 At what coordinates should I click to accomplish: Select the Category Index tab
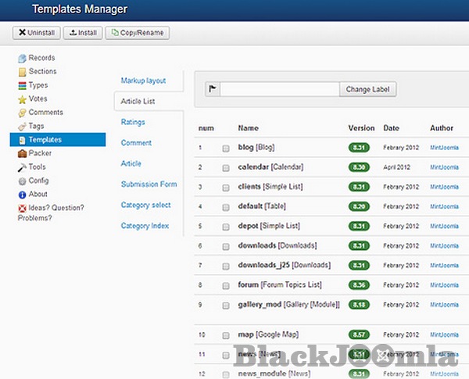[145, 226]
